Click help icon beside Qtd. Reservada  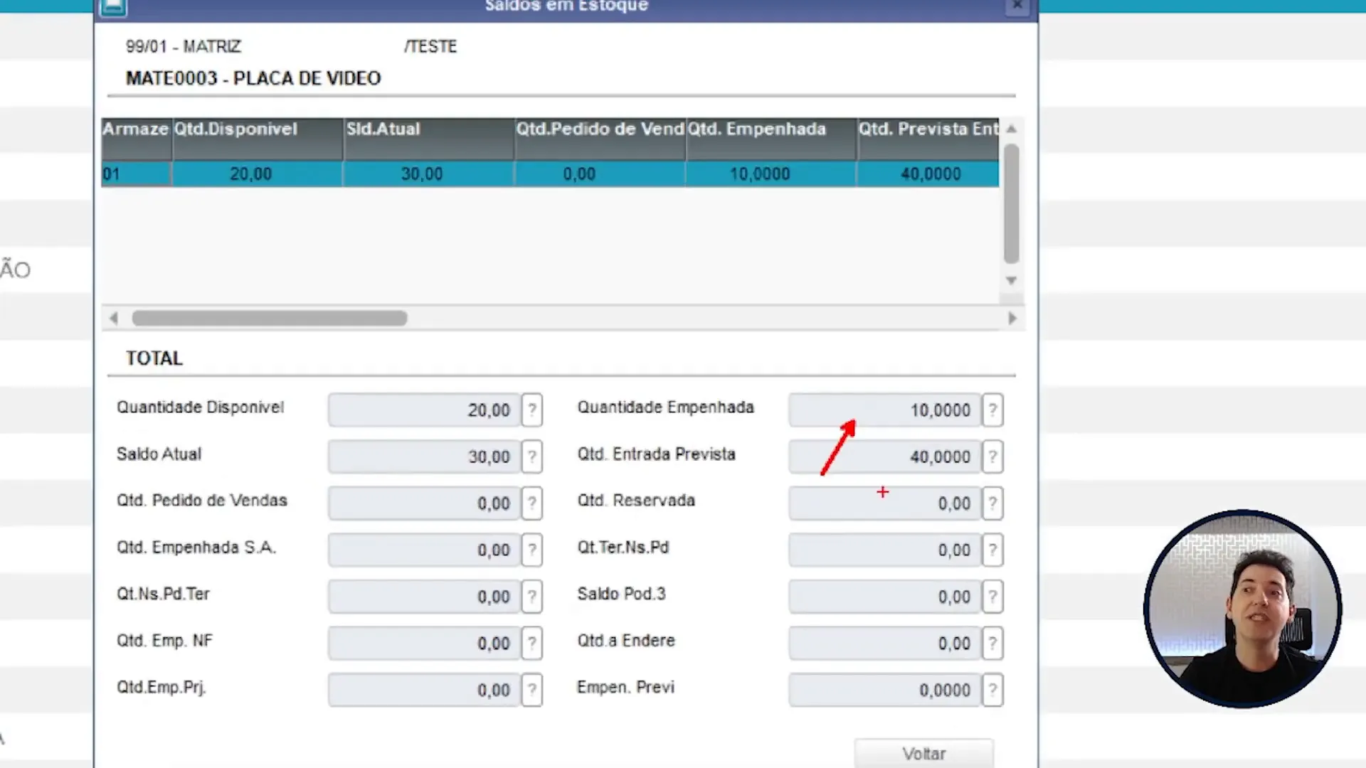[x=992, y=503]
